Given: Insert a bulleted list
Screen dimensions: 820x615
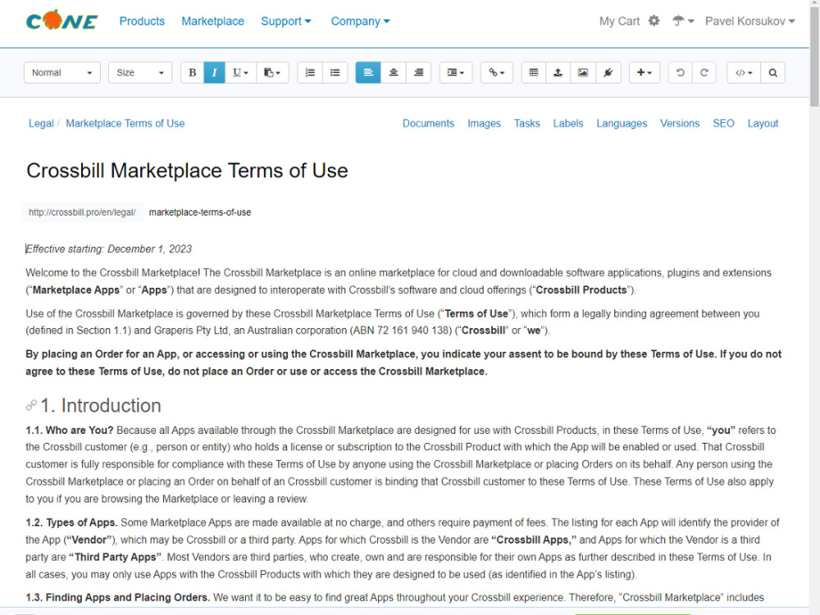Looking at the screenshot, I should [x=335, y=73].
